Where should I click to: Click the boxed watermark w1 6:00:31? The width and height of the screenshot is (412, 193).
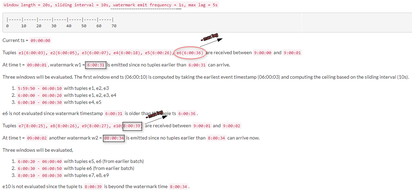pyautogui.click(x=96, y=65)
